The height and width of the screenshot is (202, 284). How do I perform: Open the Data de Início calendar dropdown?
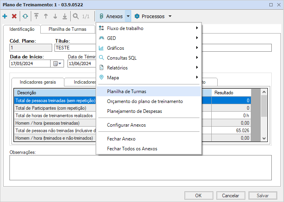pos(58,64)
